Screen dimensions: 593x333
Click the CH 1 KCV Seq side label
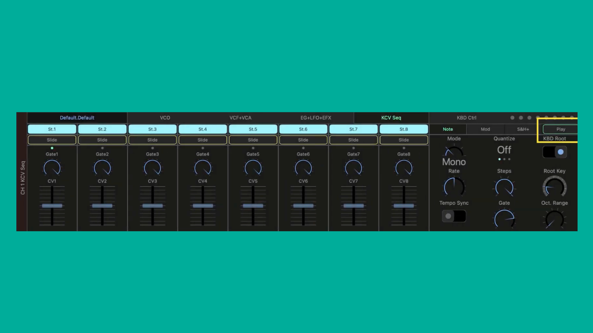23,178
